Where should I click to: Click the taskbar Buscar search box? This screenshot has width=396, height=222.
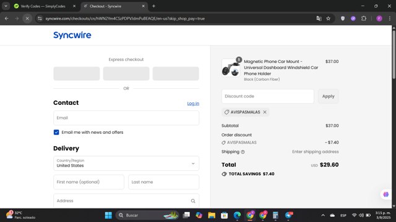coord(147,215)
